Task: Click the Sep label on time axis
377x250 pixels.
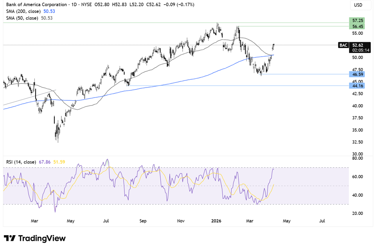Action: 143,221
